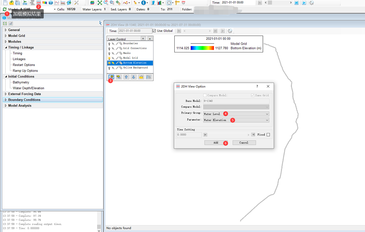Screen dimensions: 365x232
Task: Expand the Boundary Conditions tree section
Action: point(6,100)
